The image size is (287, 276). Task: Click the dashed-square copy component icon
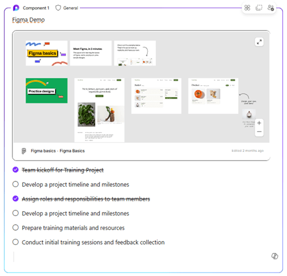(259, 8)
